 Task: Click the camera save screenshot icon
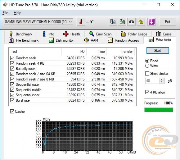pyautogui.click(x=131, y=22)
